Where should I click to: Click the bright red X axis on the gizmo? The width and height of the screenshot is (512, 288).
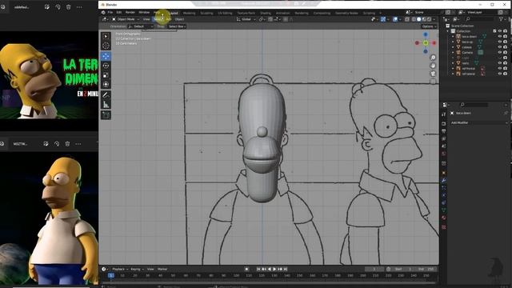[x=434, y=42]
